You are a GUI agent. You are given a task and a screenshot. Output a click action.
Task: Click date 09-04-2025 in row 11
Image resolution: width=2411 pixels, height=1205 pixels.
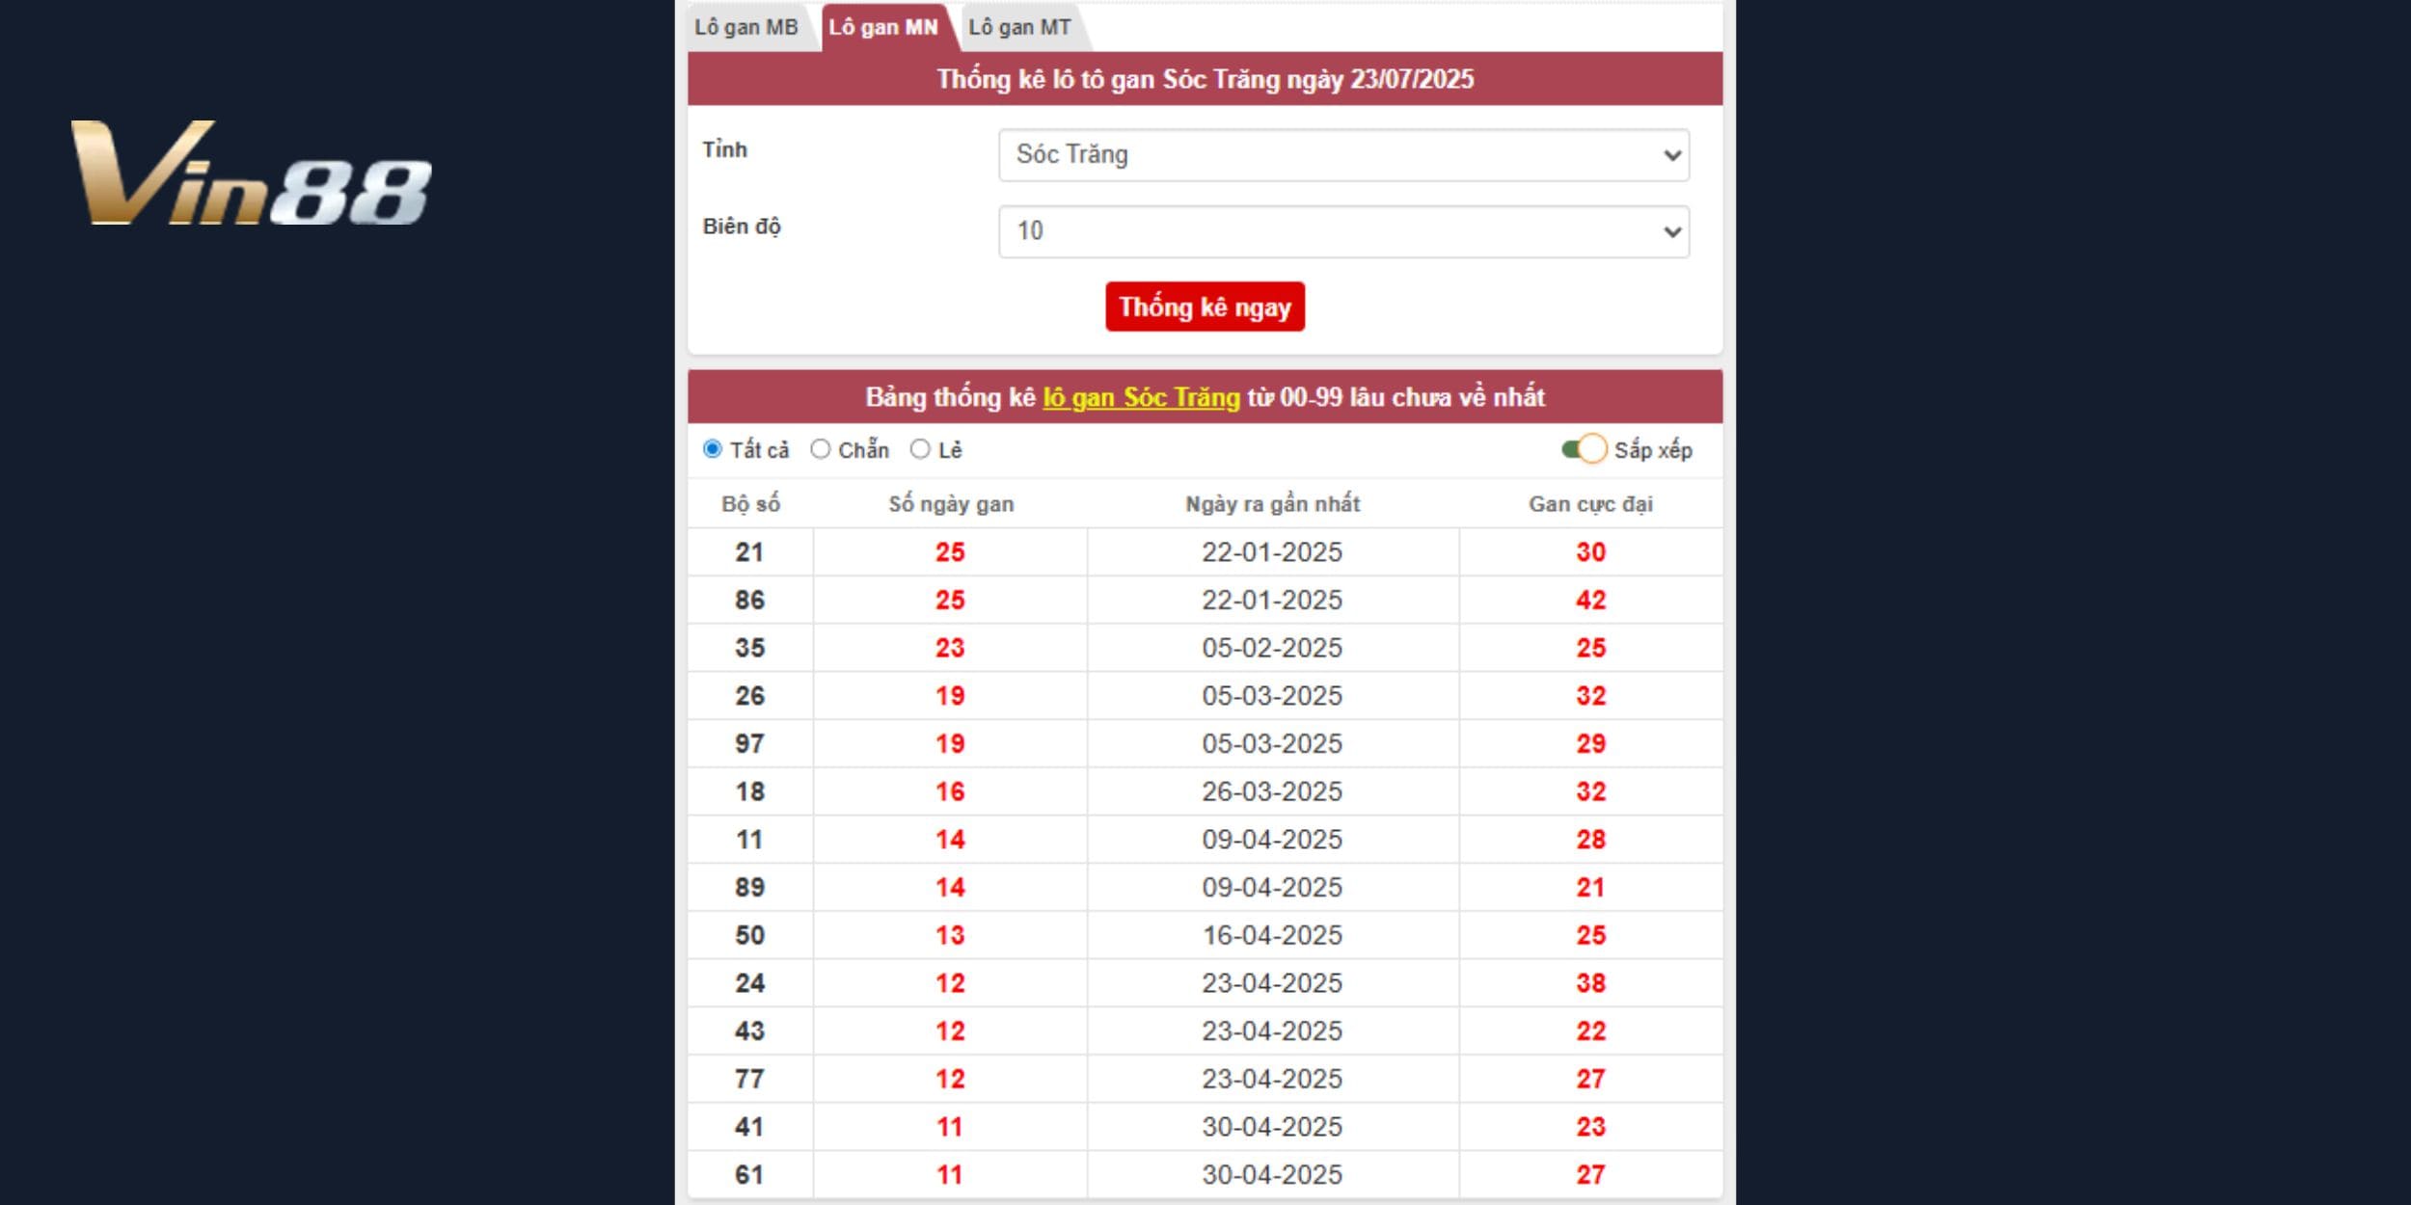tap(1272, 840)
